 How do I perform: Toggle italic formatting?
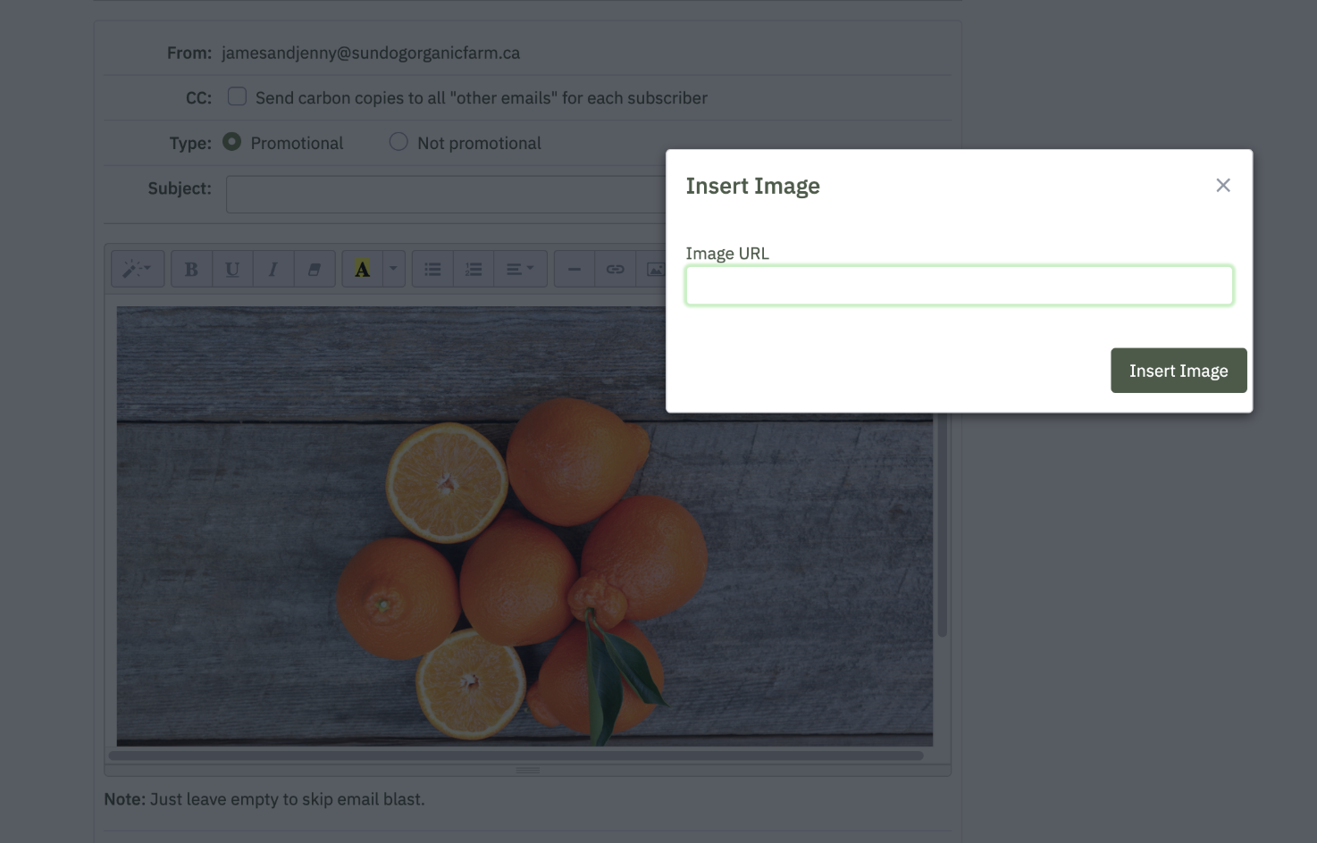273,269
